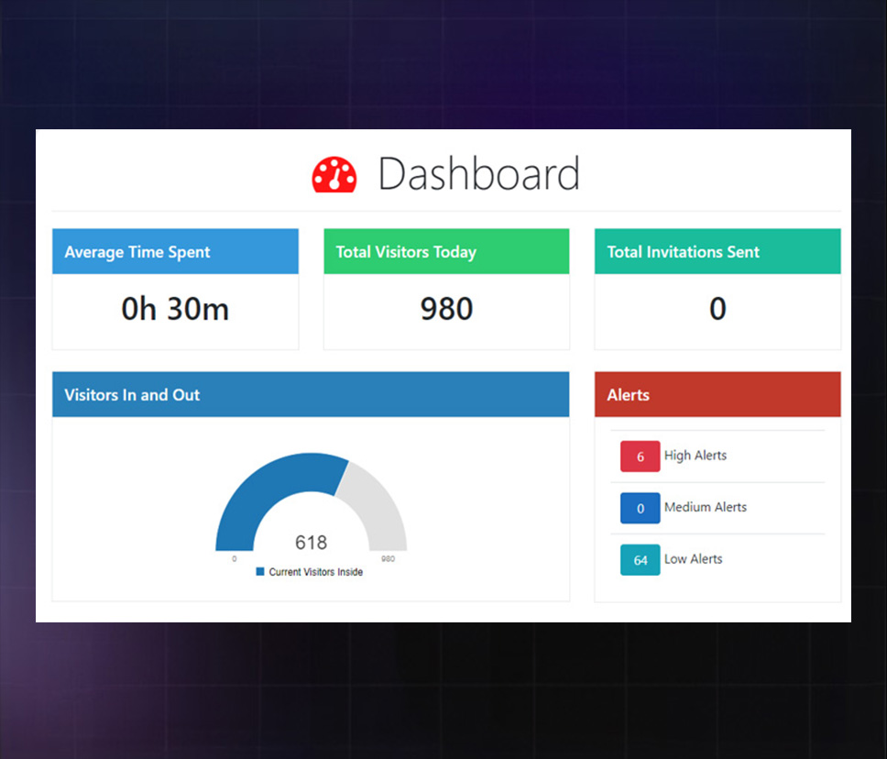Click the 618 gauge center value
This screenshot has width=887, height=759.
coord(312,543)
